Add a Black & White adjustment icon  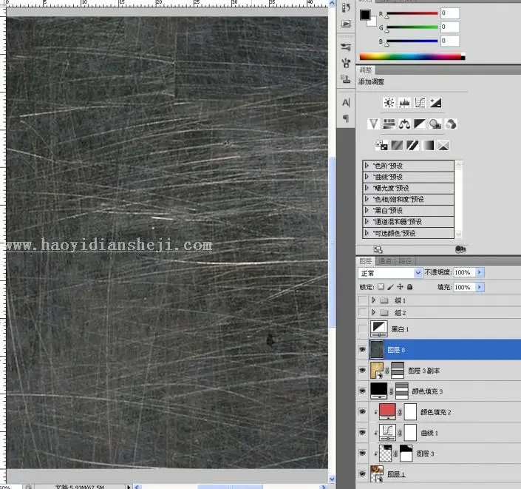click(x=419, y=124)
